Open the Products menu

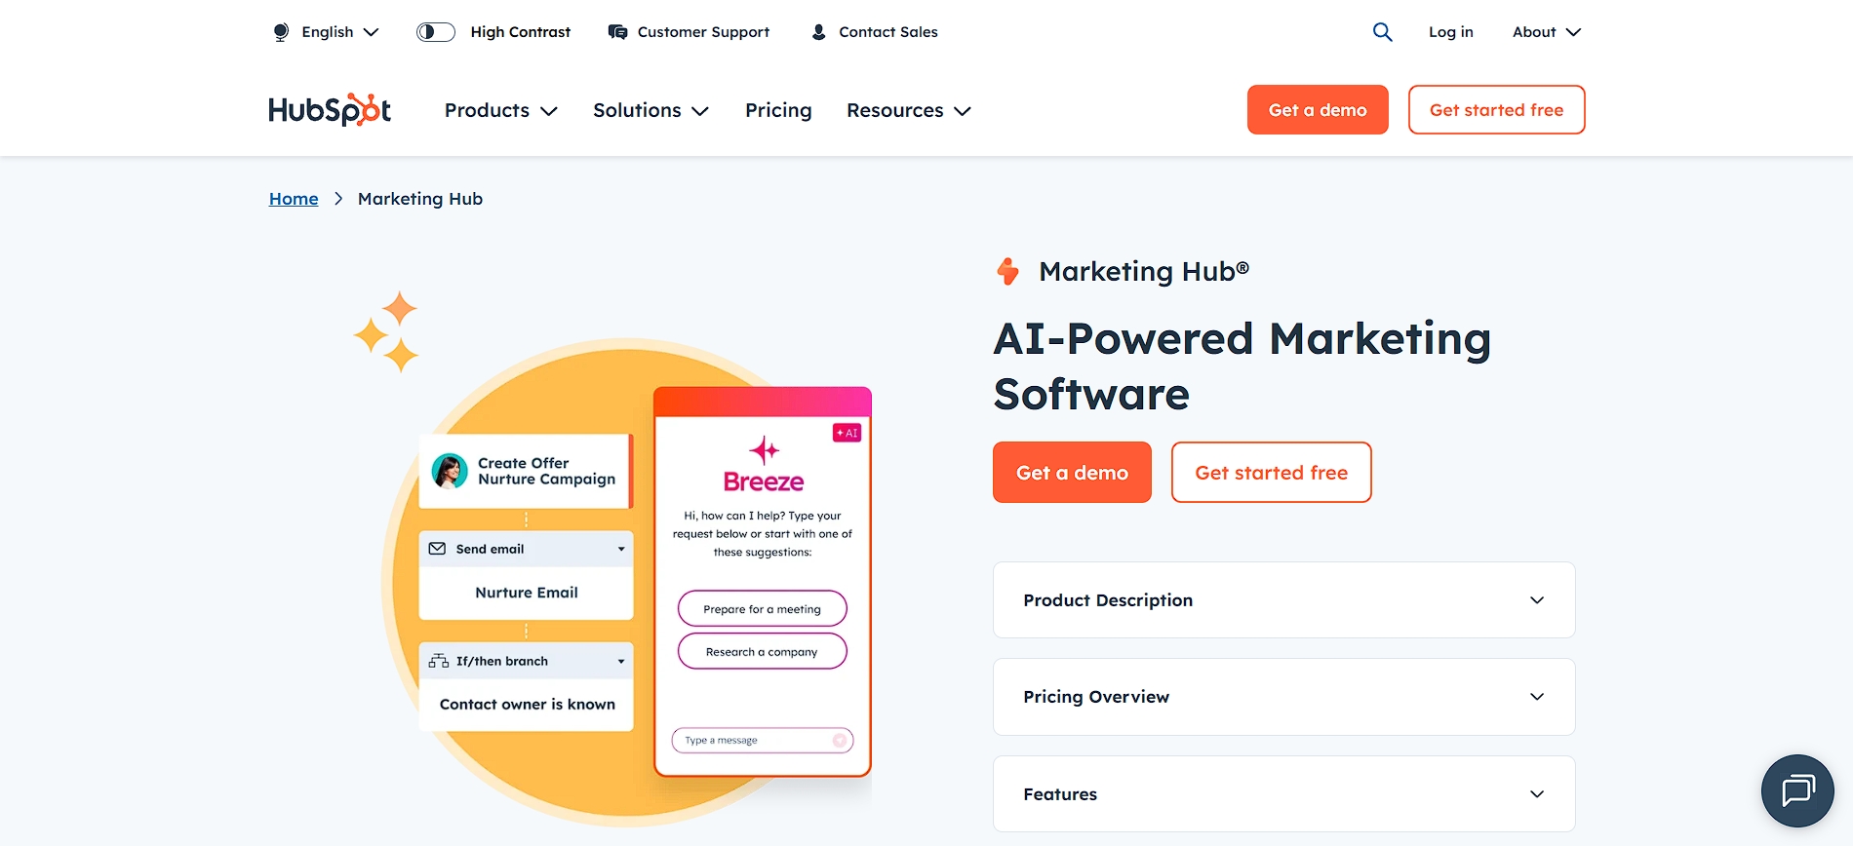pos(501,110)
